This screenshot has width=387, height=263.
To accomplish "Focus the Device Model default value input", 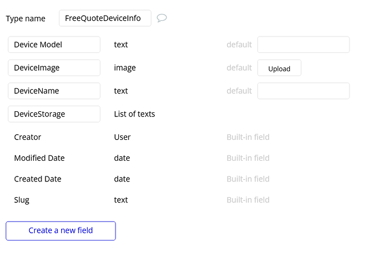I will pos(303,44).
